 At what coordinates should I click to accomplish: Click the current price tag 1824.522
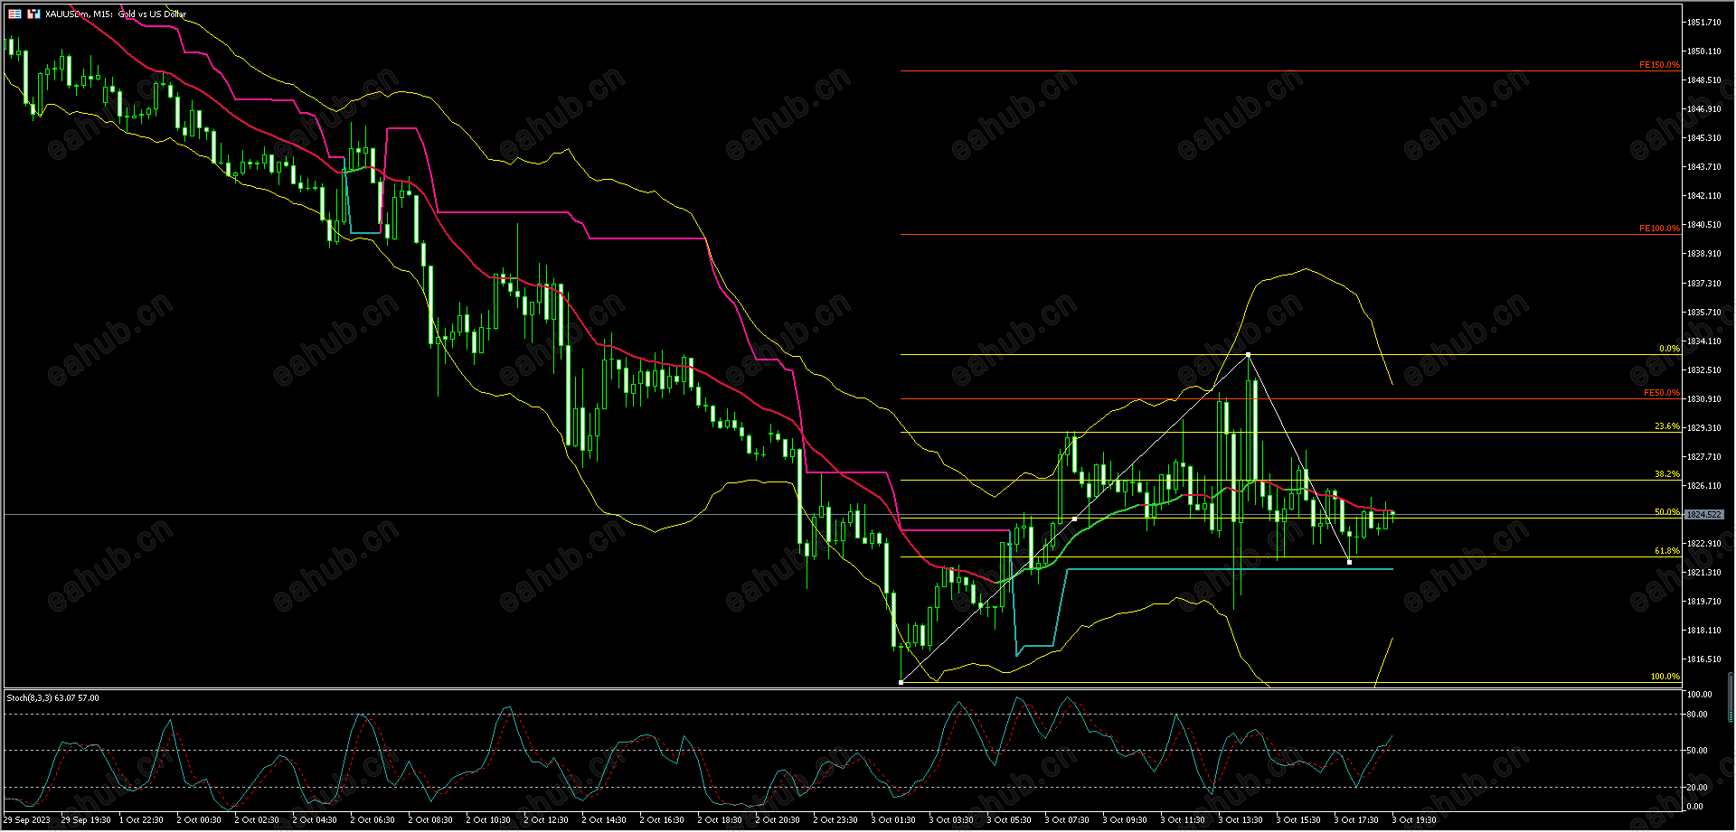click(x=1704, y=515)
